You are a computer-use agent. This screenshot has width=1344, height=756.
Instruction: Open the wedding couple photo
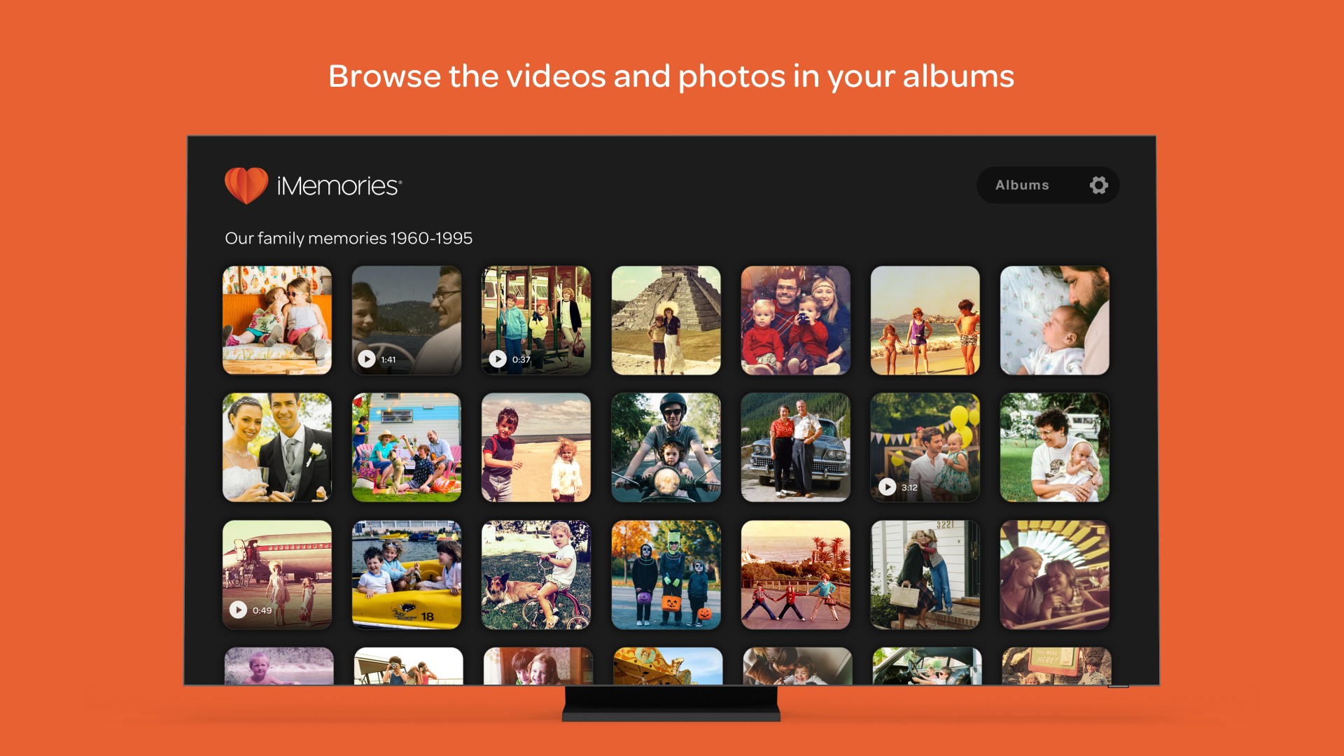(277, 447)
